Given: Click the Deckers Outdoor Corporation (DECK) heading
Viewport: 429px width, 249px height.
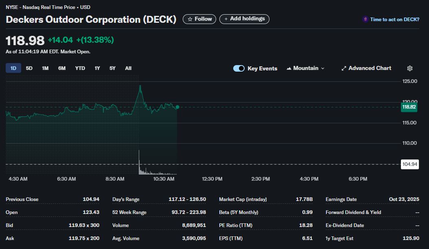Looking at the screenshot, I should pos(91,20).
